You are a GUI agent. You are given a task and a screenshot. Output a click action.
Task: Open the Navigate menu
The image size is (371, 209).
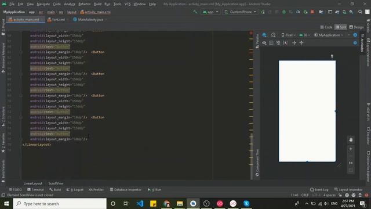click(x=43, y=4)
